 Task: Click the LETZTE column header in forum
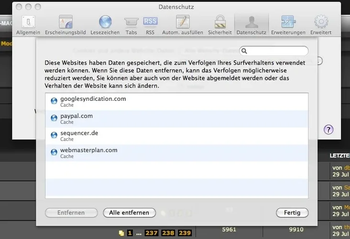[x=340, y=155]
